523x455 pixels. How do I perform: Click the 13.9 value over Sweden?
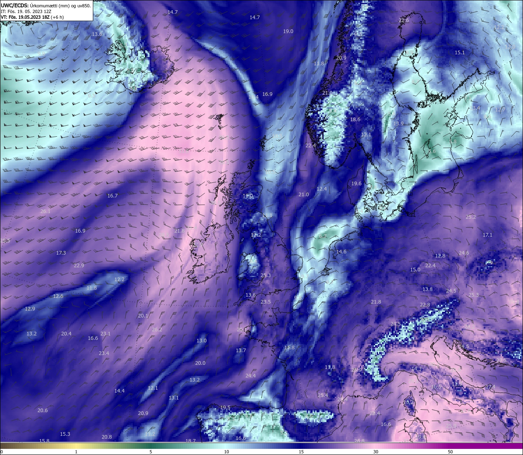pos(398,124)
